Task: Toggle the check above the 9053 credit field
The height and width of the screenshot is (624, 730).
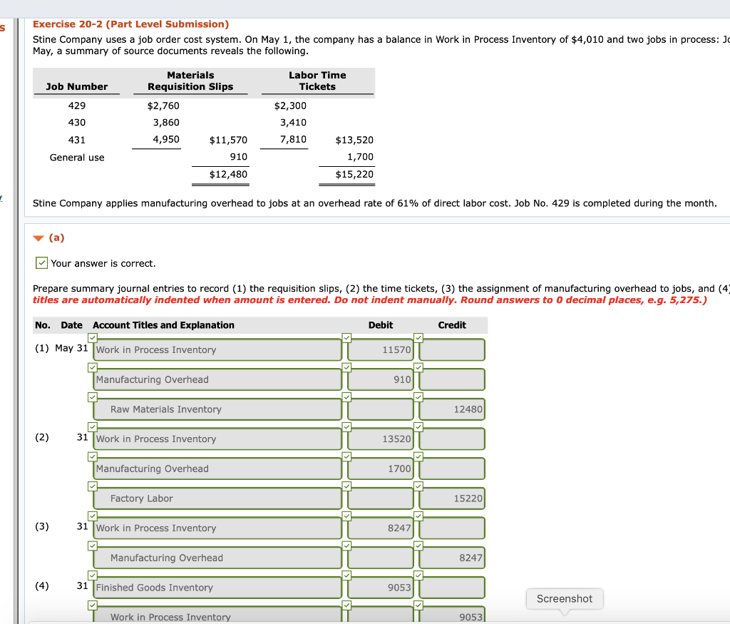Action: [x=418, y=604]
